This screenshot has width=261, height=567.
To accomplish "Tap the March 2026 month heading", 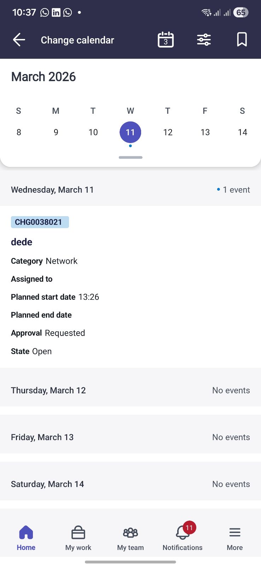I will click(43, 77).
